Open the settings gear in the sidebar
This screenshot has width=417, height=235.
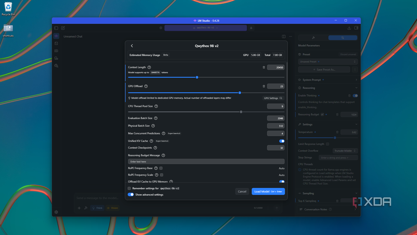56,212
